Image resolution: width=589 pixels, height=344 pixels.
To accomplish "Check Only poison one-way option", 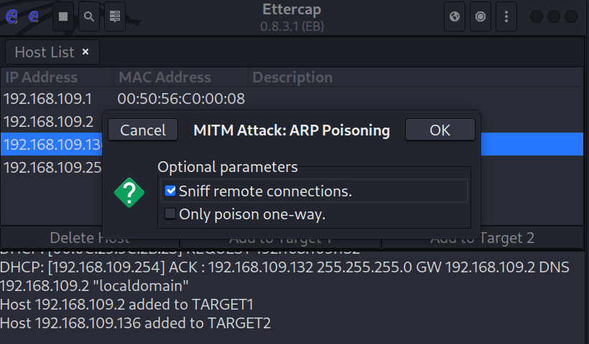I will click(x=170, y=214).
